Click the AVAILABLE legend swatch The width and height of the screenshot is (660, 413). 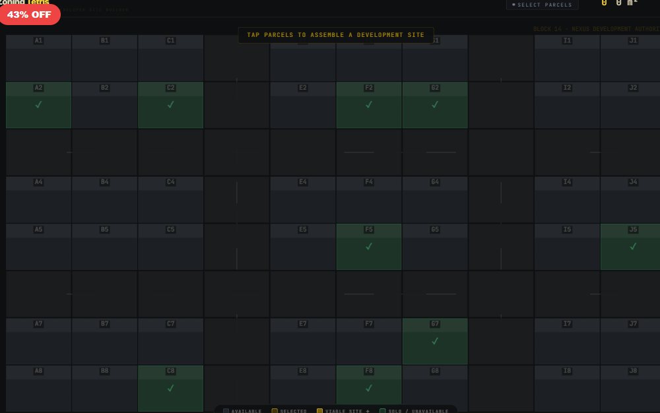coord(225,410)
